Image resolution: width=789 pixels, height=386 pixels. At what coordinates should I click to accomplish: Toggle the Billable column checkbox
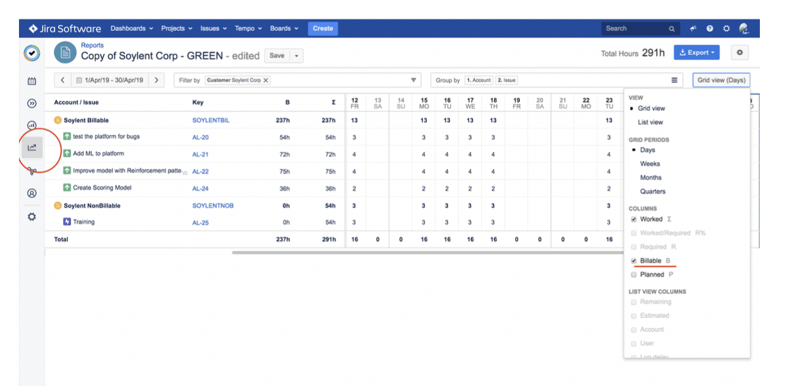click(x=634, y=261)
